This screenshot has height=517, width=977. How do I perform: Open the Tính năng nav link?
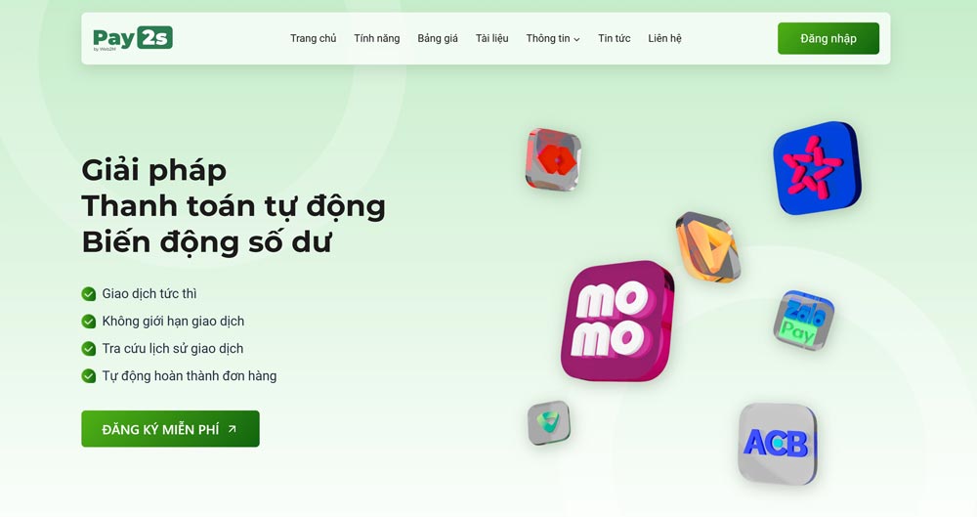point(377,38)
